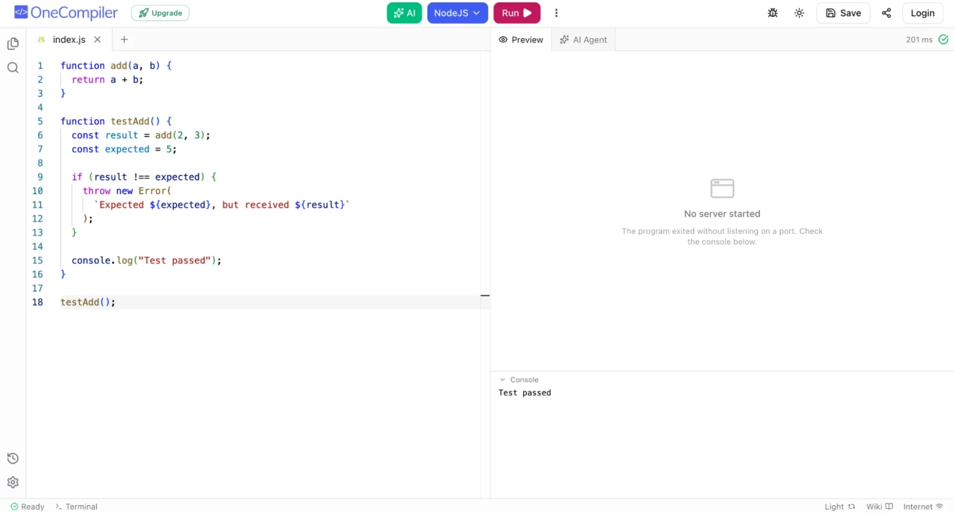Open the files explorer sidebar icon
954x513 pixels.
(x=13, y=44)
